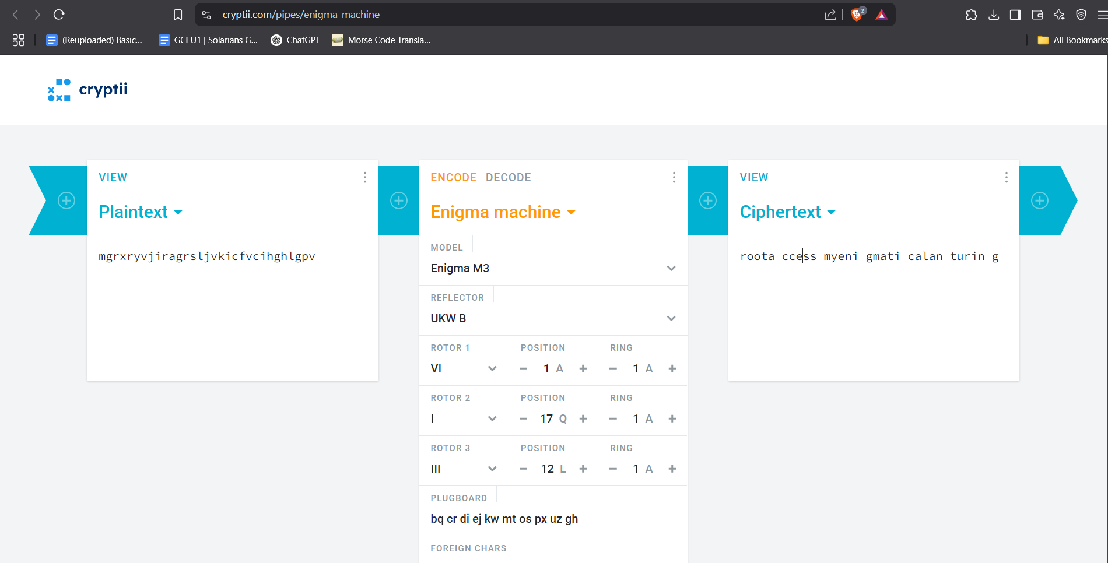Switch to Encode mode
This screenshot has width=1108, height=563.
(454, 177)
